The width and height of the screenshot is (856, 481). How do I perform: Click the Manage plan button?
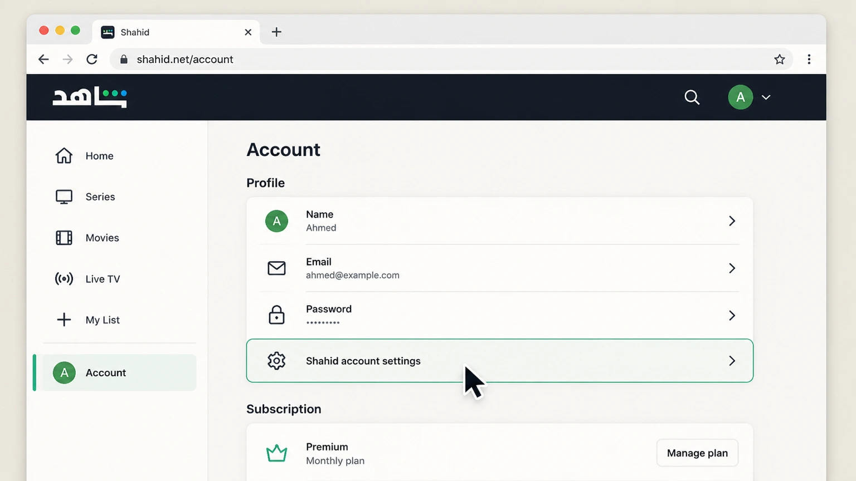(x=697, y=453)
